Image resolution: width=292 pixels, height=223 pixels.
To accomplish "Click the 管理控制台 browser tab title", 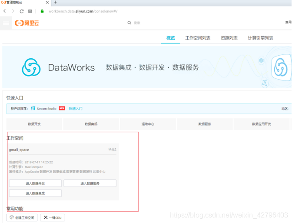I will [14, 3].
